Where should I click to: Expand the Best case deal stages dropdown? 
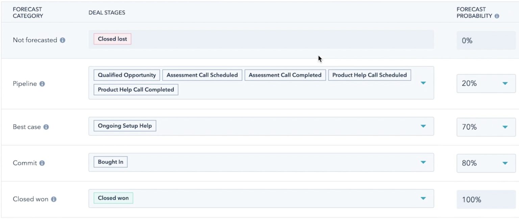pyautogui.click(x=423, y=126)
